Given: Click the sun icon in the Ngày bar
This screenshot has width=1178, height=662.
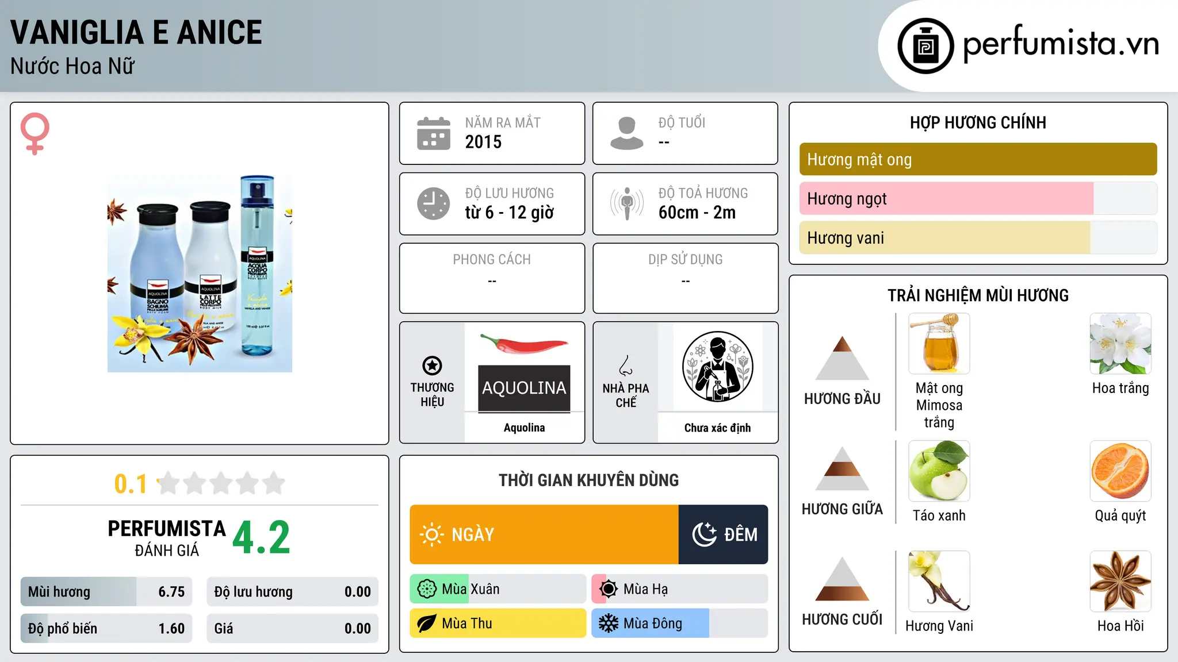Looking at the screenshot, I should [432, 534].
